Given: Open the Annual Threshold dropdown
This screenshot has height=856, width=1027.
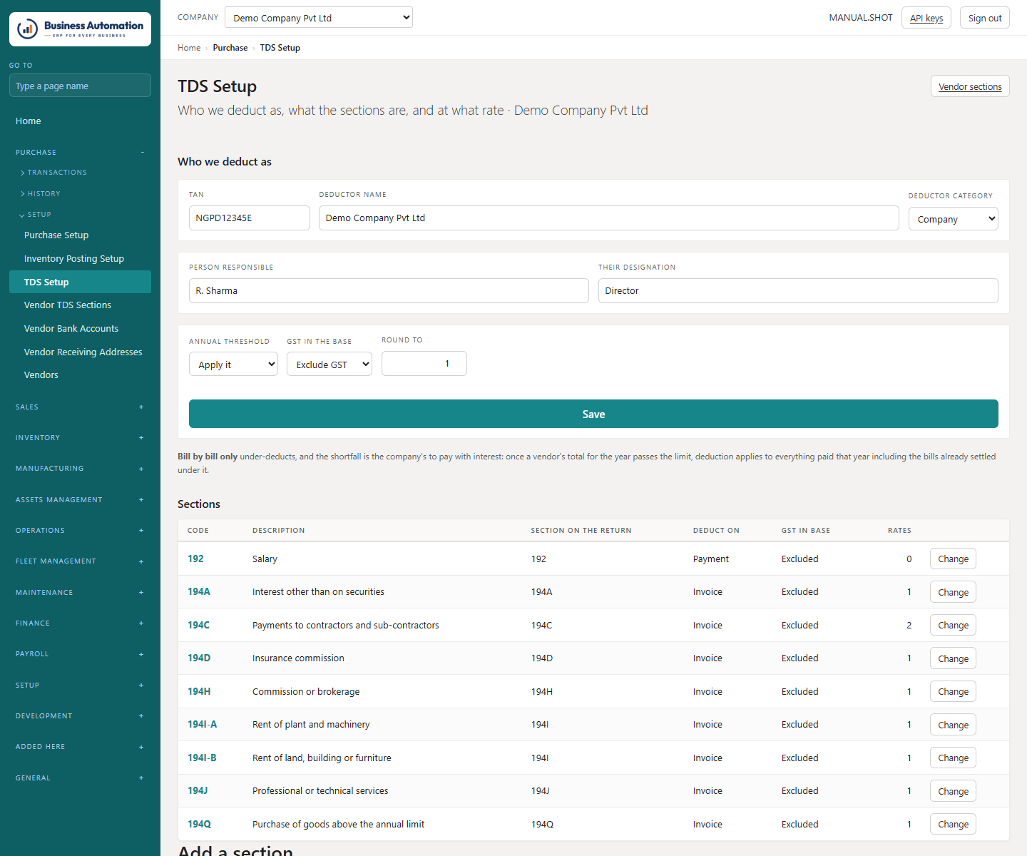Looking at the screenshot, I should [233, 365].
